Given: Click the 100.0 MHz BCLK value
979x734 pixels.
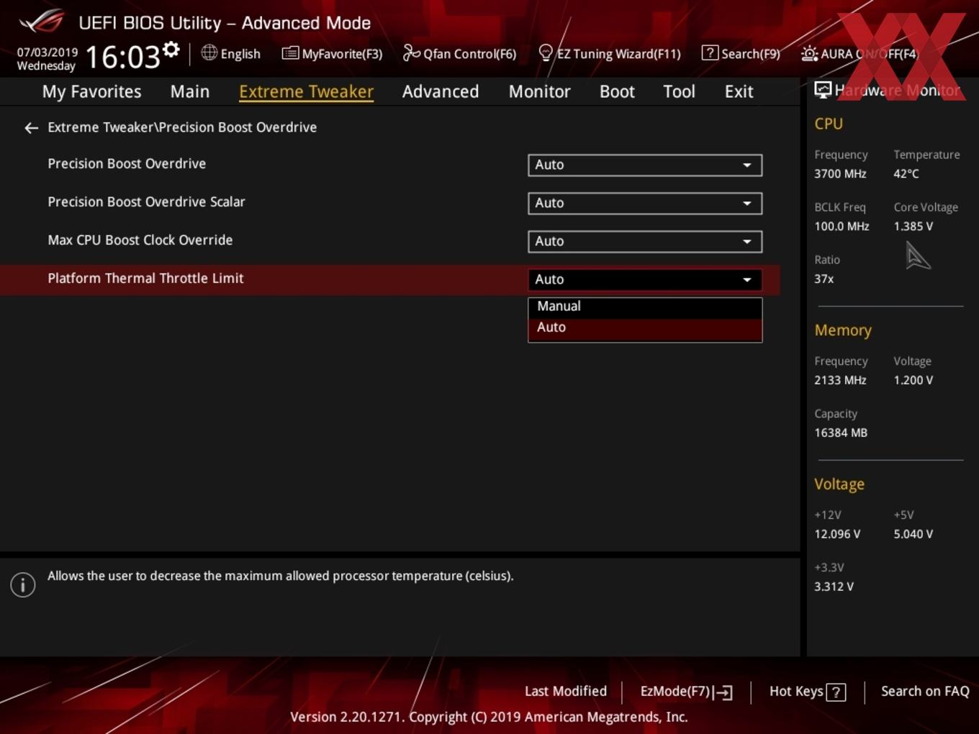Looking at the screenshot, I should [x=842, y=226].
